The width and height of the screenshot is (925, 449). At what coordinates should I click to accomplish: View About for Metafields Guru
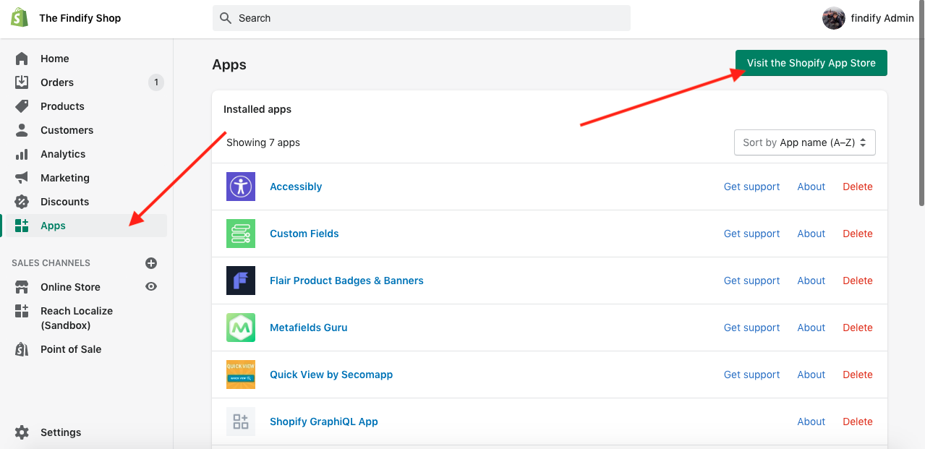click(x=811, y=328)
